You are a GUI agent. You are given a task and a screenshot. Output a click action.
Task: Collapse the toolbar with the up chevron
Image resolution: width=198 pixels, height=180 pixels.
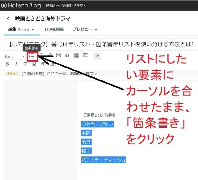tap(98, 56)
